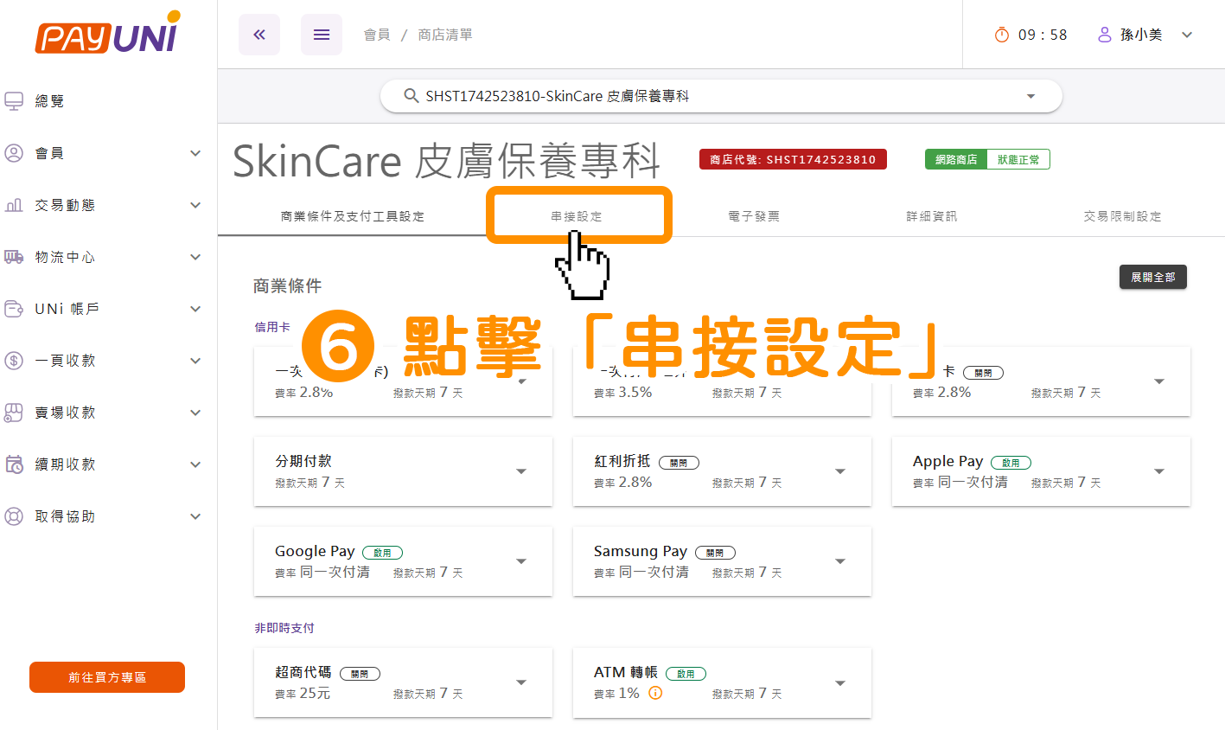
Task: Click the 前往買方專區 button
Action: [x=107, y=677]
